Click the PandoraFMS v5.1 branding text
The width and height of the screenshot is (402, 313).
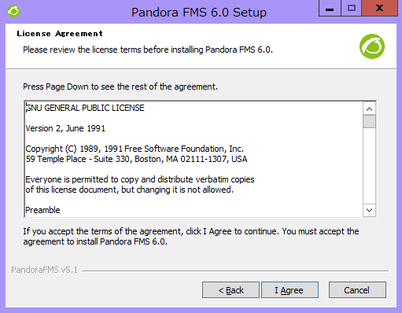(44, 270)
